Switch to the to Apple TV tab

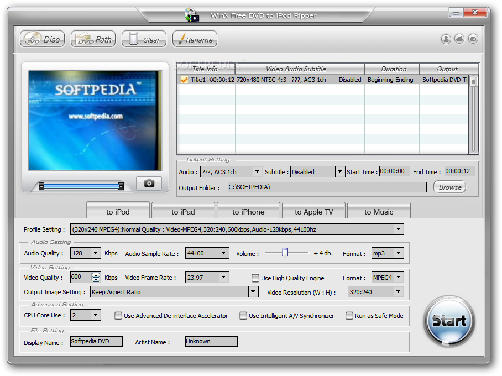coord(314,212)
